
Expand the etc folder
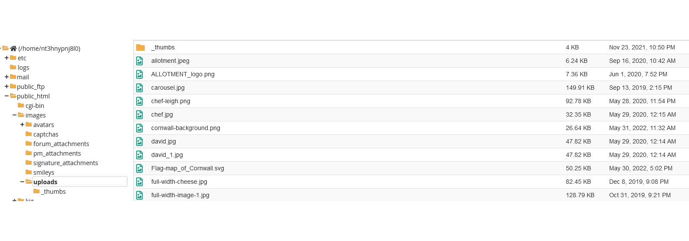7,58
